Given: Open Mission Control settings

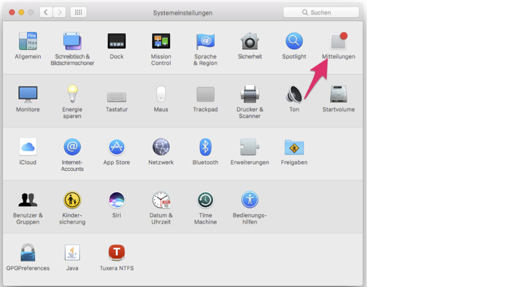Looking at the screenshot, I should click(x=161, y=41).
